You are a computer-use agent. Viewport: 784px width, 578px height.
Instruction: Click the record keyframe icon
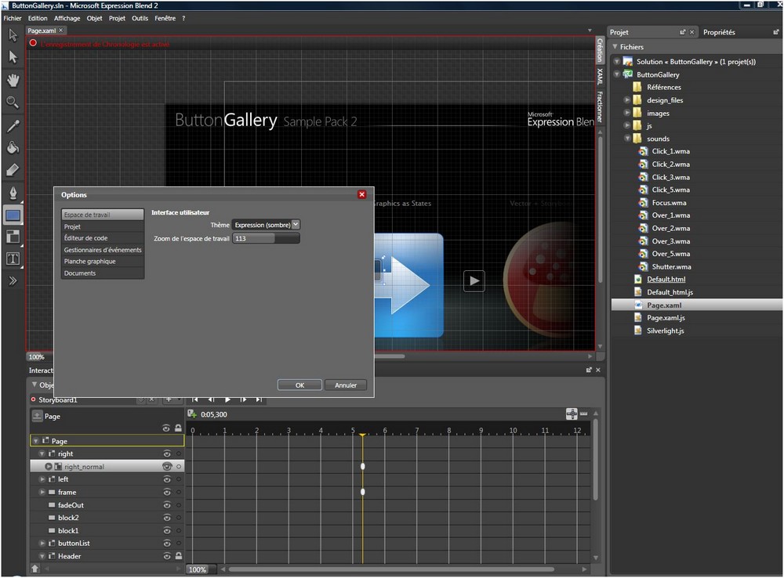[x=191, y=414]
